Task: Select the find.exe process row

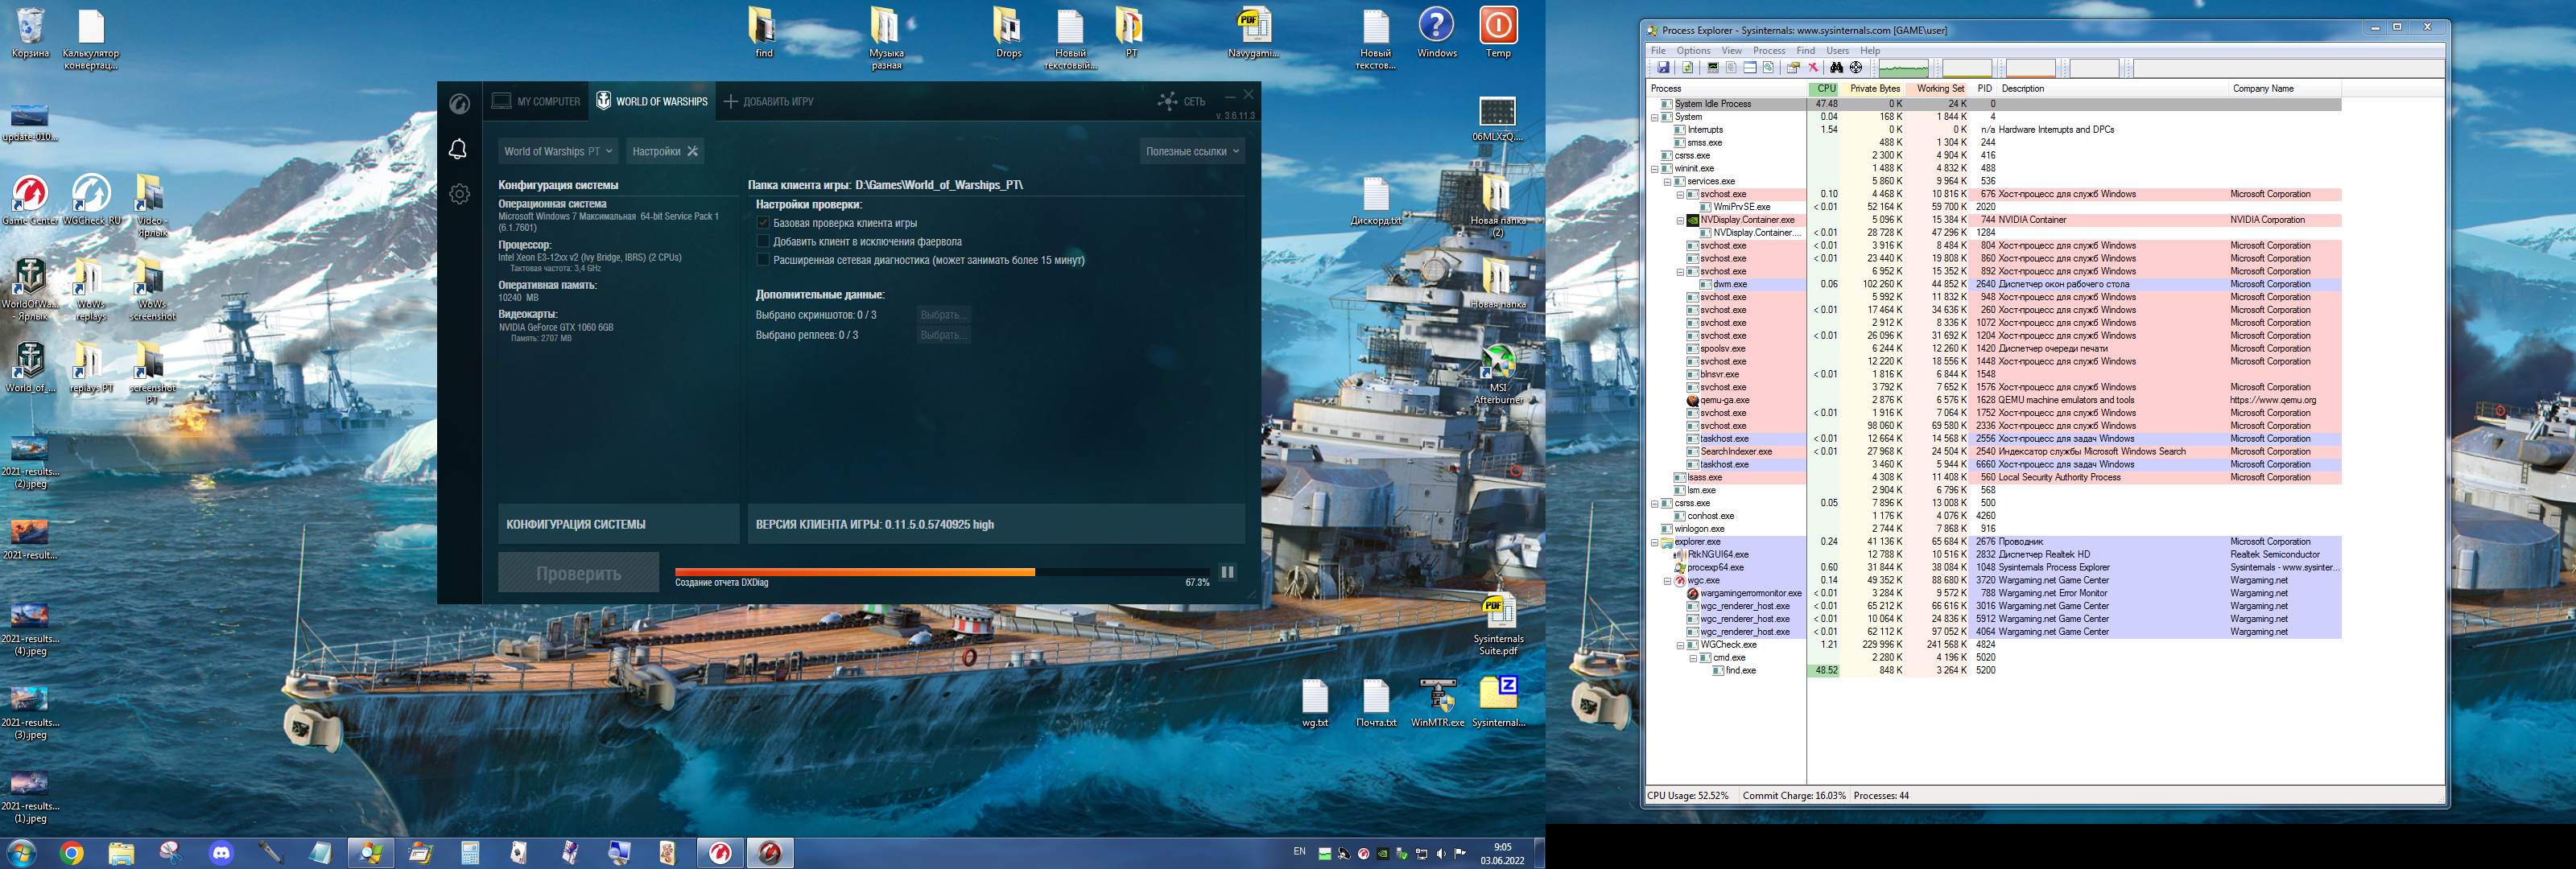Action: (x=1995, y=671)
